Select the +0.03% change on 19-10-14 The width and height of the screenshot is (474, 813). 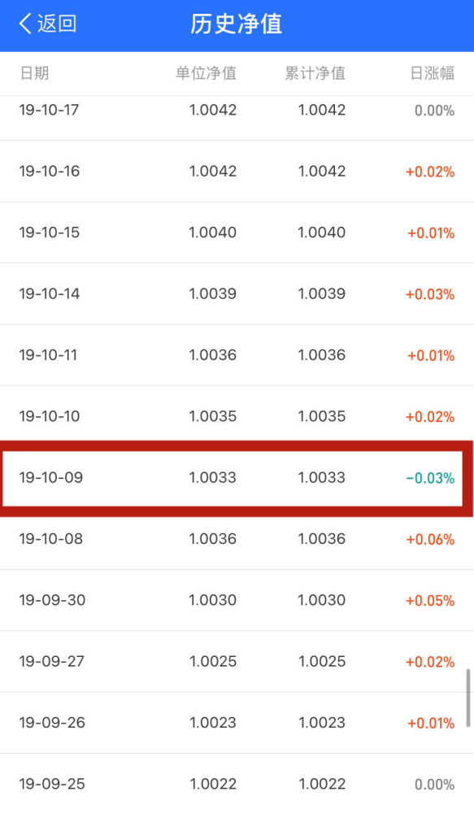[x=430, y=294]
